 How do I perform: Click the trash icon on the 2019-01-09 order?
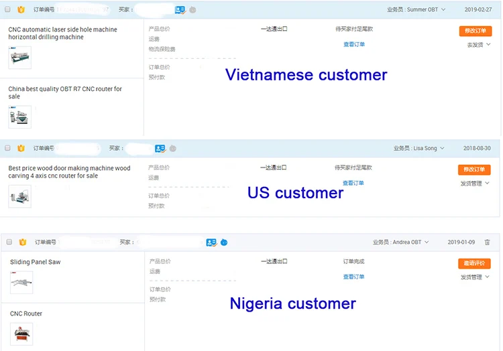[487, 242]
